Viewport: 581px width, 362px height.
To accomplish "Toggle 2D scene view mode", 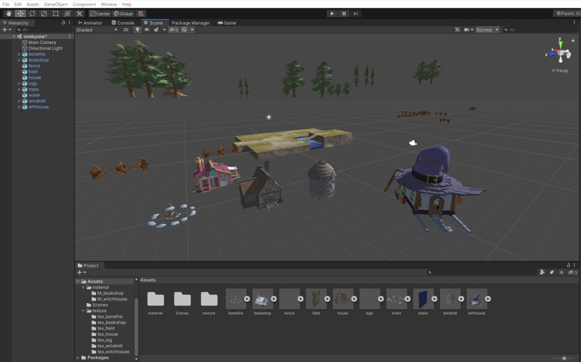I will pyautogui.click(x=125, y=29).
